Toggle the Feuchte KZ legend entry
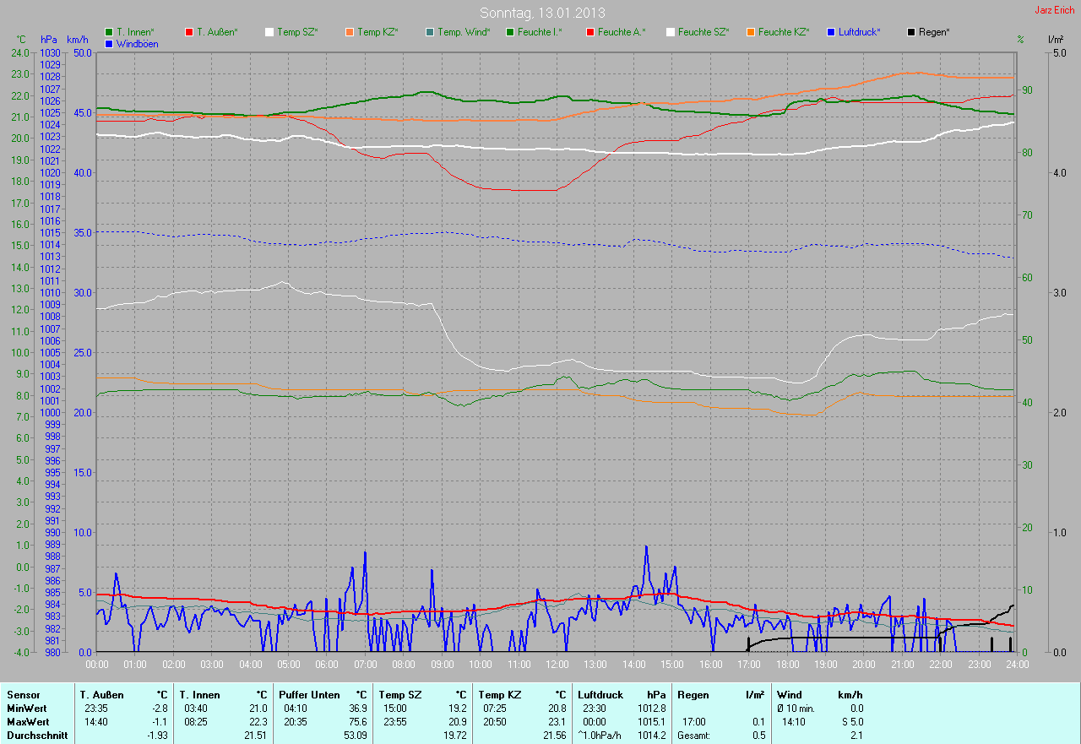This screenshot has height=744, width=1081. click(783, 32)
